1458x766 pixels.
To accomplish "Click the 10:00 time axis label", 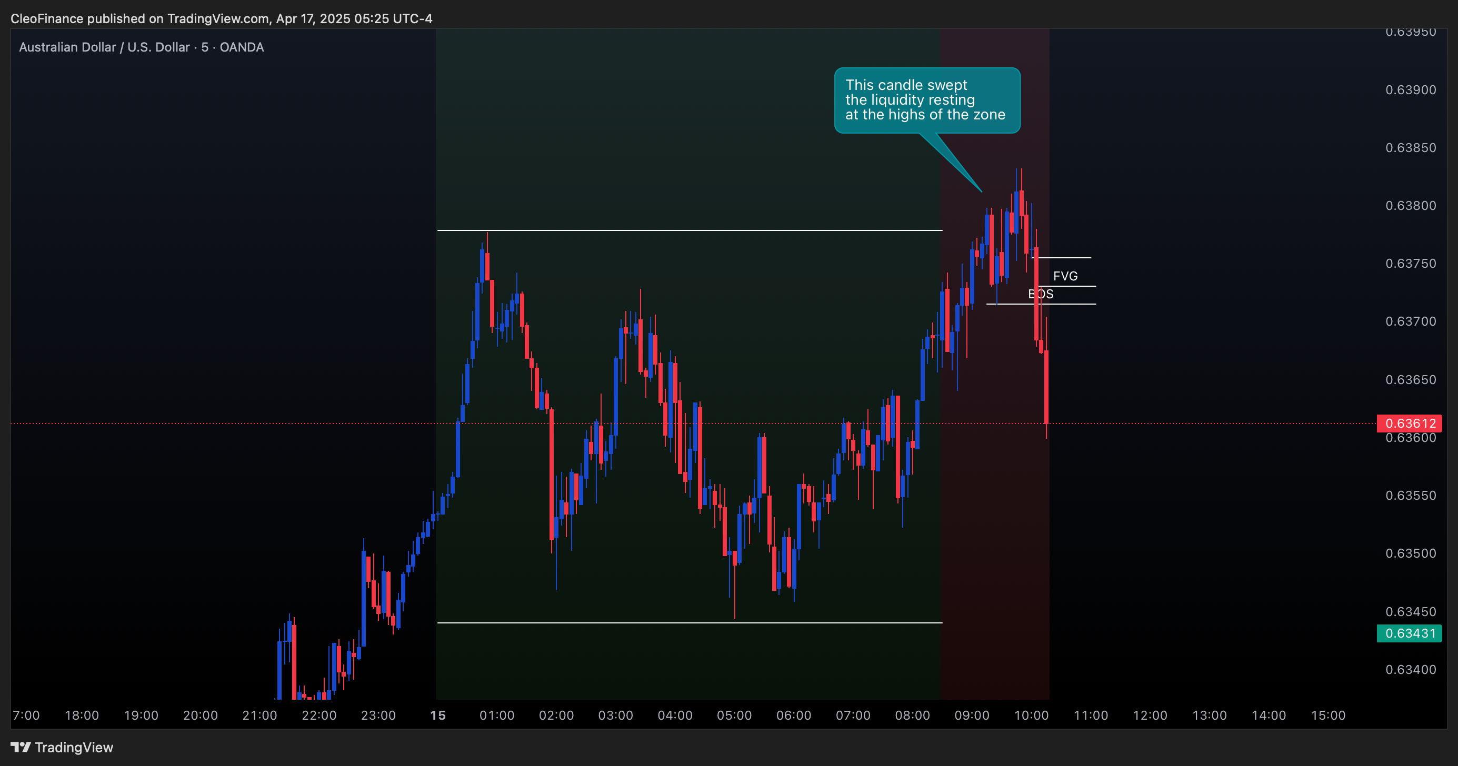I will point(1031,715).
